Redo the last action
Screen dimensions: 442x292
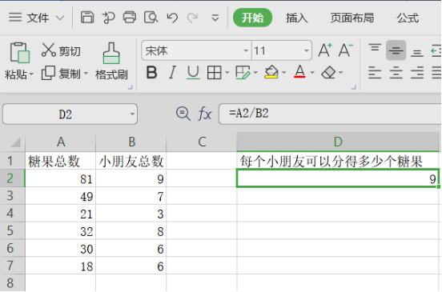pos(192,18)
